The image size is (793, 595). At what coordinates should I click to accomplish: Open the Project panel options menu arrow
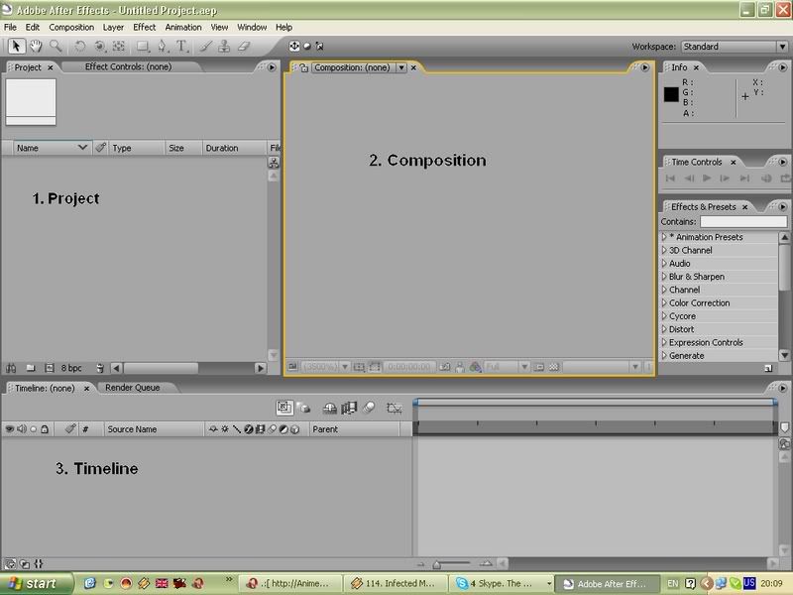(272, 66)
